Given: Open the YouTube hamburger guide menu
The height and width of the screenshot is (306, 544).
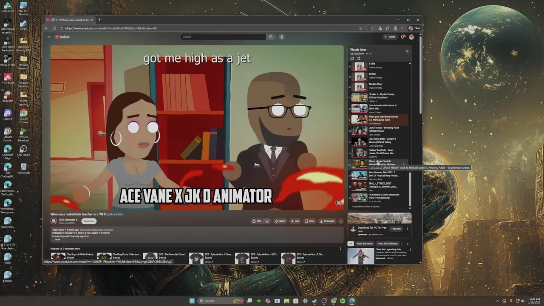Looking at the screenshot, I should (x=49, y=37).
